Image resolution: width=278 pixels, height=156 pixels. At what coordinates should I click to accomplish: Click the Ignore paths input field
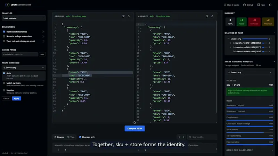coord(20,54)
